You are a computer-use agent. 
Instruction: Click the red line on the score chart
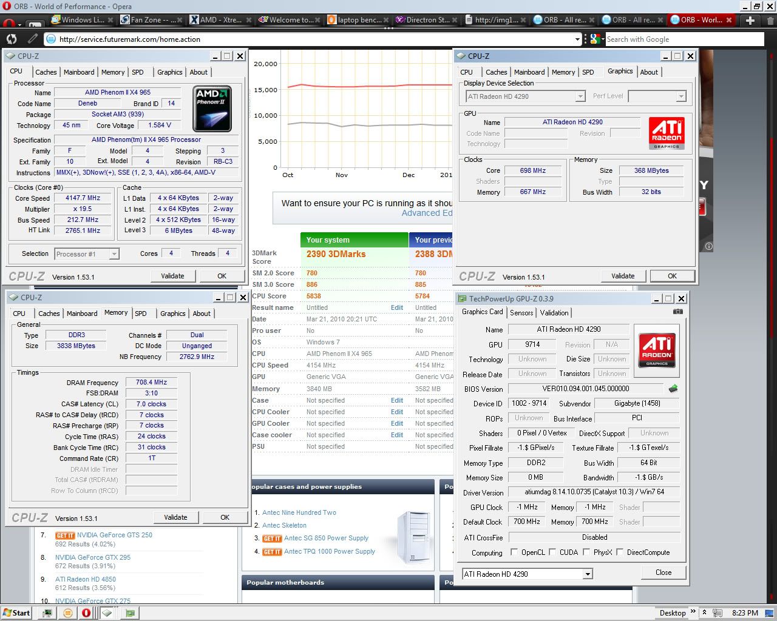coord(364,86)
